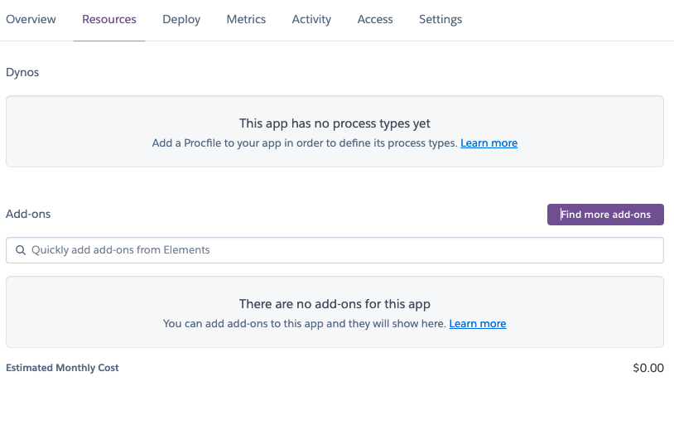The height and width of the screenshot is (425, 674).
Task: Go to the Metrics tab
Action: pos(246,19)
